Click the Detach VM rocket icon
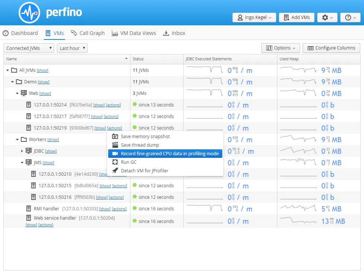364x274 pixels. pos(115,171)
